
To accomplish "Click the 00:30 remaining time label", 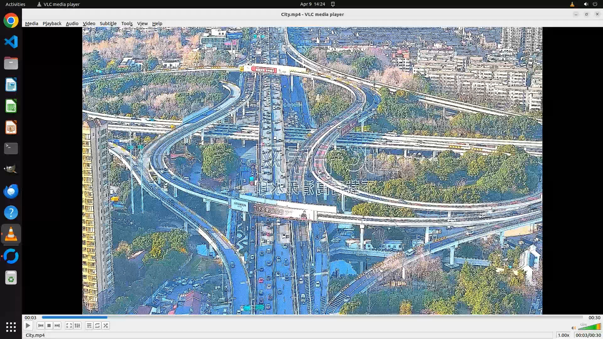I will [594, 318].
